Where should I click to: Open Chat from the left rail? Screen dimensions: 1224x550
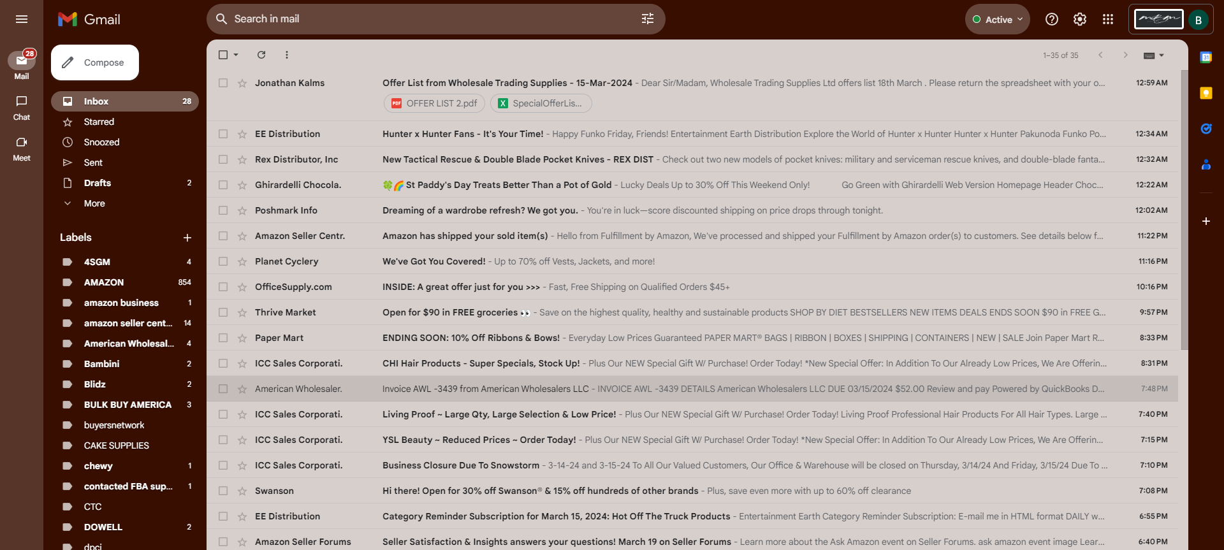(22, 108)
